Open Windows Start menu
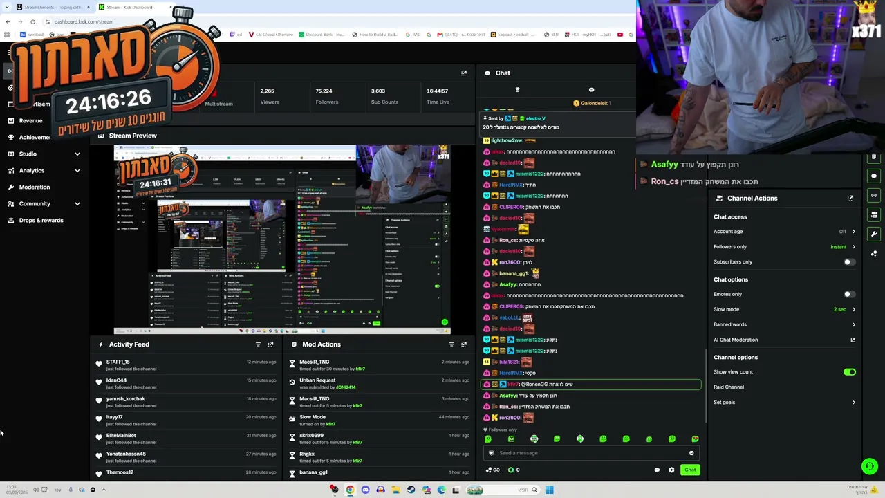 click(x=549, y=490)
